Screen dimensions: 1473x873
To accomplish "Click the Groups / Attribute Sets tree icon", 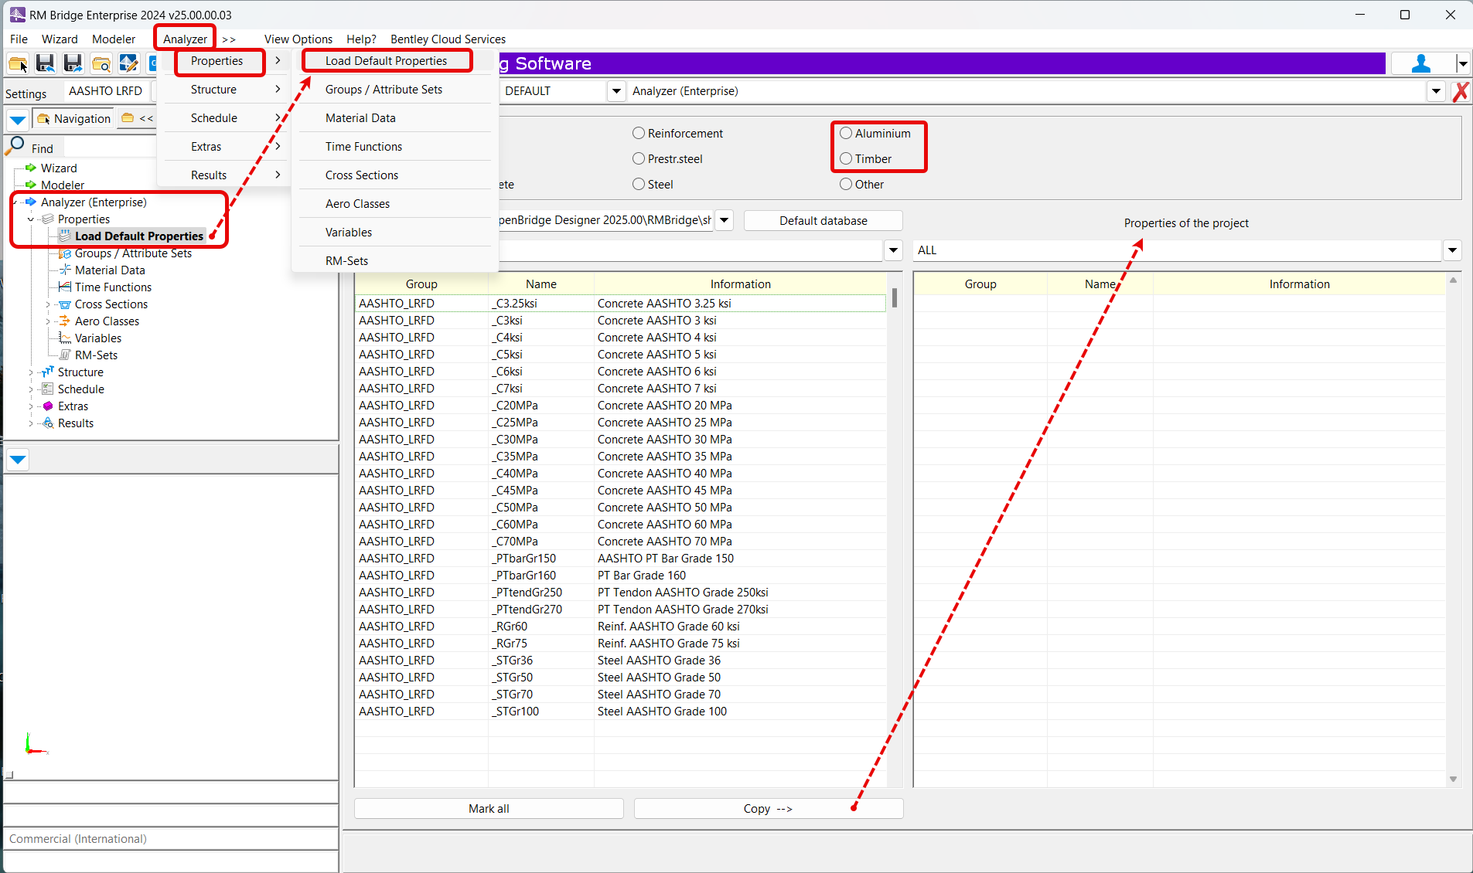I will pyautogui.click(x=65, y=253).
